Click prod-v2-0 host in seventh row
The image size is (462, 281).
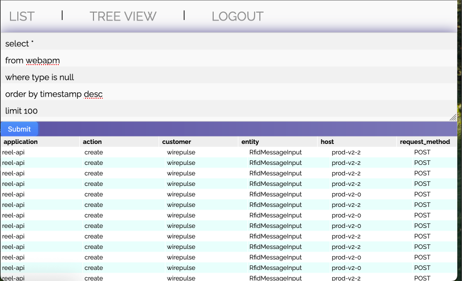coord(346,215)
